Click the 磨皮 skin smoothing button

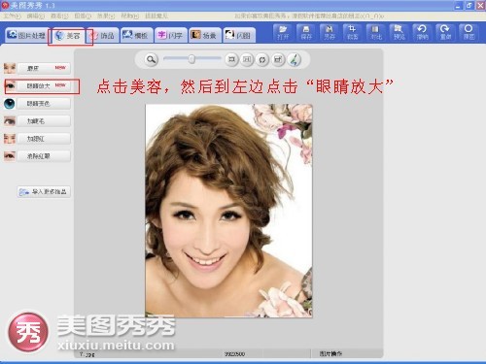[44, 68]
